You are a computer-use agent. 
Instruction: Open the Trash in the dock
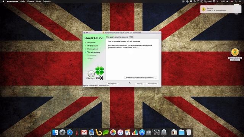tap(189, 132)
